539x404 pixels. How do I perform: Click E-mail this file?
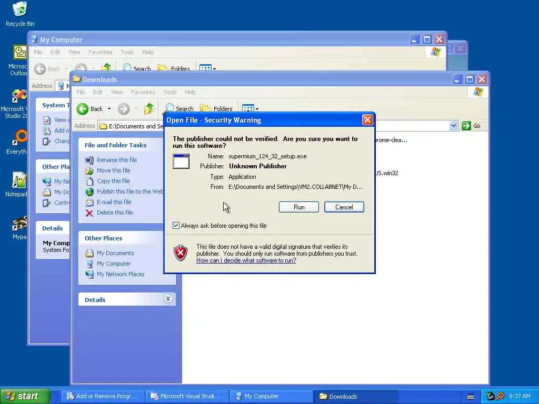[114, 202]
